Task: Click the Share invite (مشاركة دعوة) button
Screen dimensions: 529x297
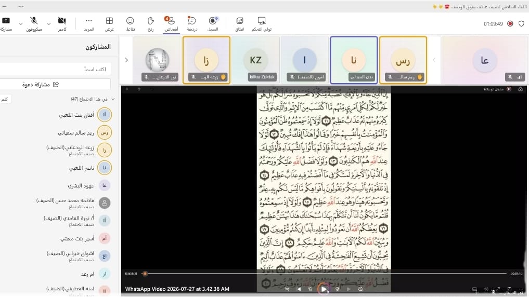Action: pyautogui.click(x=55, y=84)
